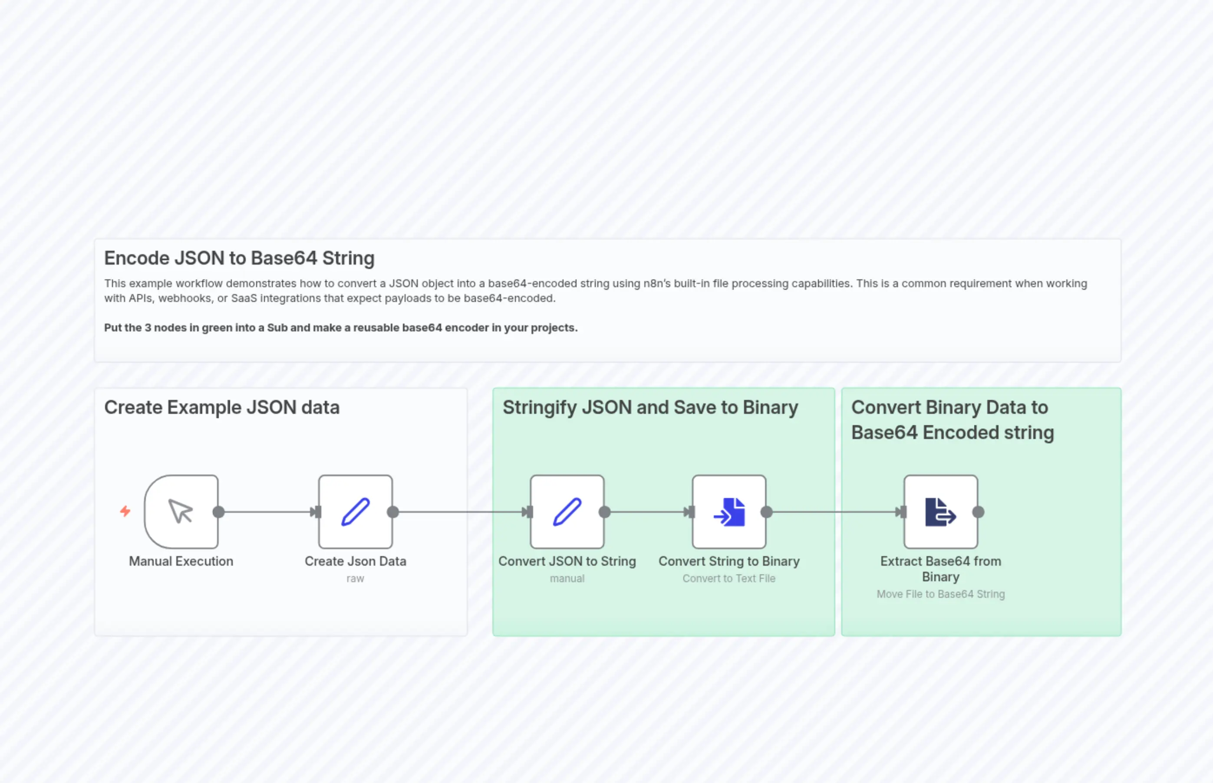Click the pencil edit icon on Create Json Data

pos(355,511)
